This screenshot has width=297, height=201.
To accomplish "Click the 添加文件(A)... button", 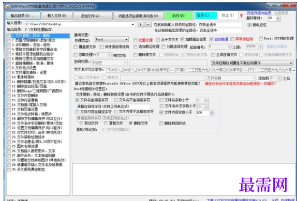I will pos(93,16).
